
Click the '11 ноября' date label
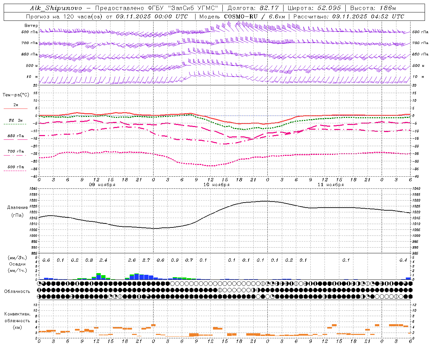click(331, 185)
